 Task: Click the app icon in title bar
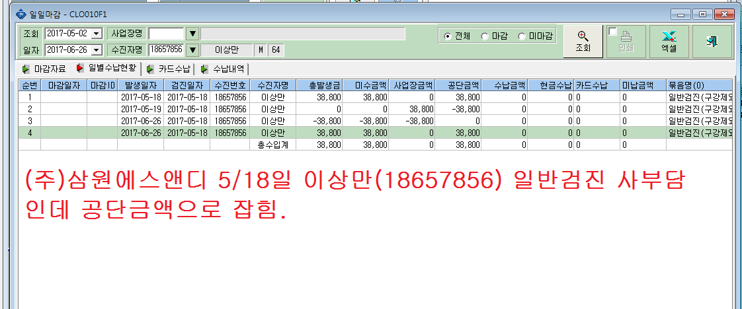pyautogui.click(x=19, y=14)
